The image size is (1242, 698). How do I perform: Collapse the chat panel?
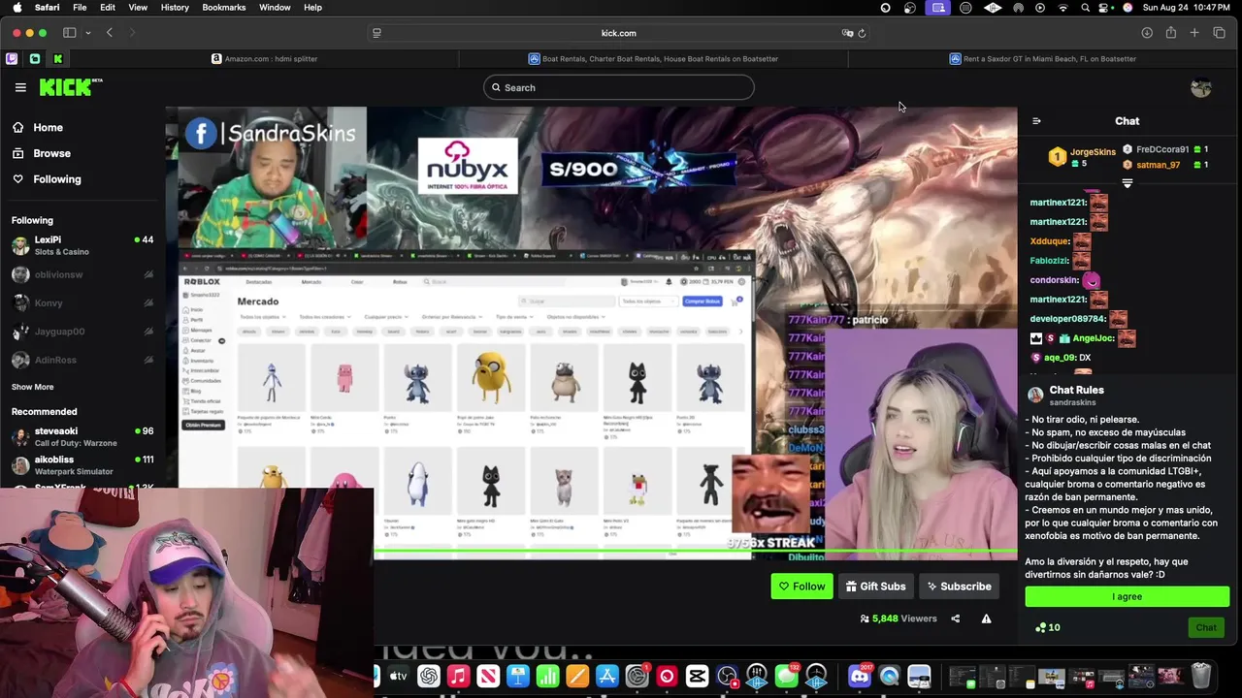click(1036, 121)
